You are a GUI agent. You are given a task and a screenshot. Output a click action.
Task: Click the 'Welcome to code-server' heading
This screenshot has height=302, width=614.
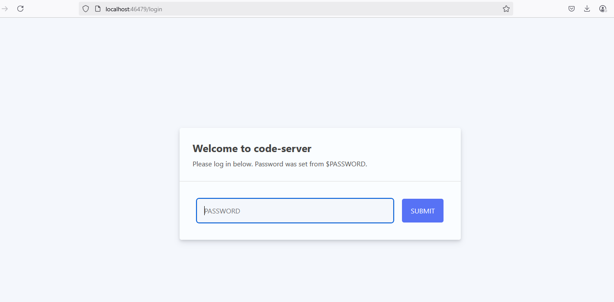(x=251, y=149)
